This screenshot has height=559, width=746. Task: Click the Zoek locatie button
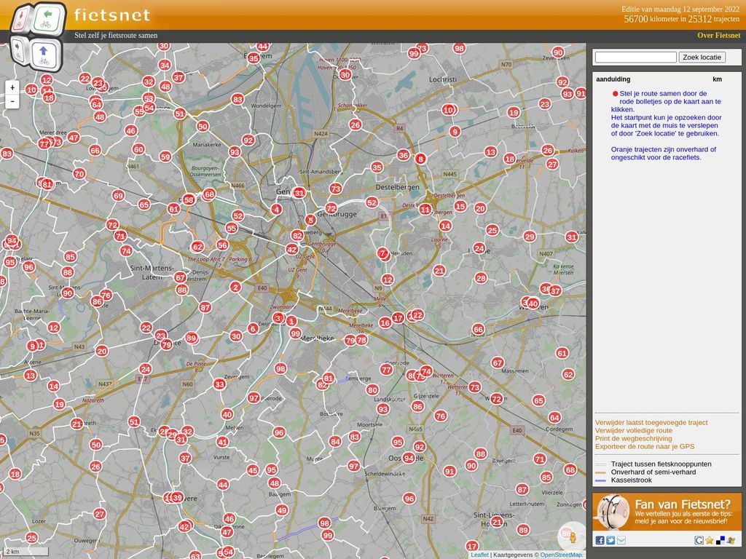702,57
